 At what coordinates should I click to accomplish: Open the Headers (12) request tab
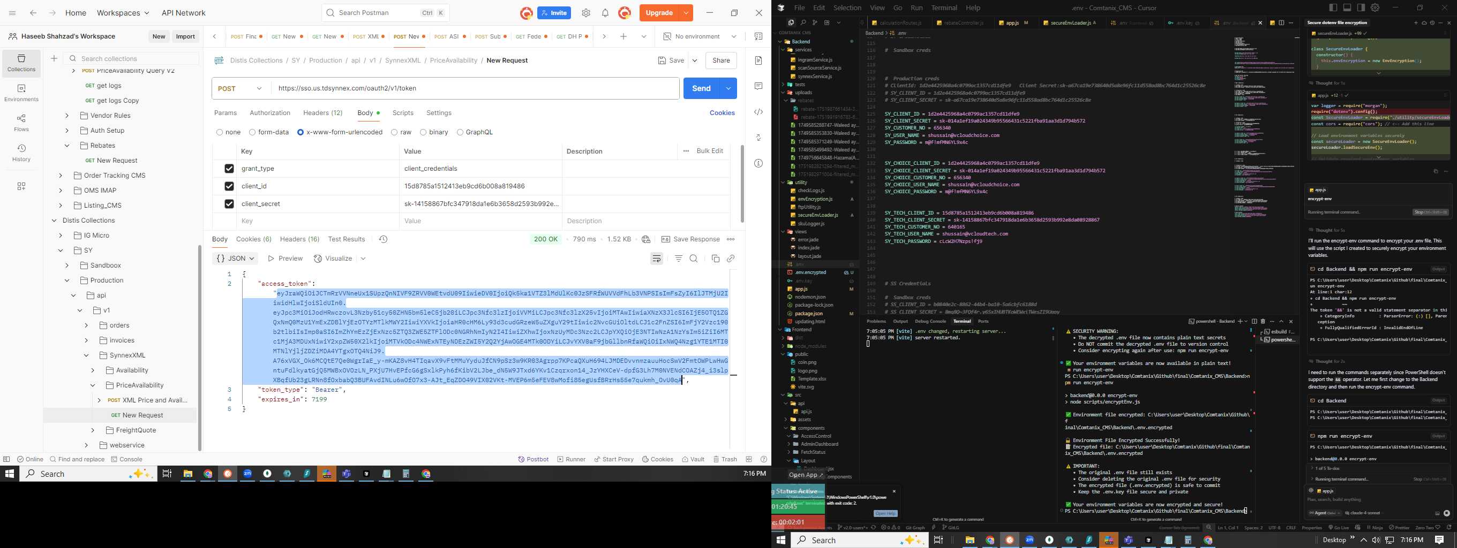point(322,113)
